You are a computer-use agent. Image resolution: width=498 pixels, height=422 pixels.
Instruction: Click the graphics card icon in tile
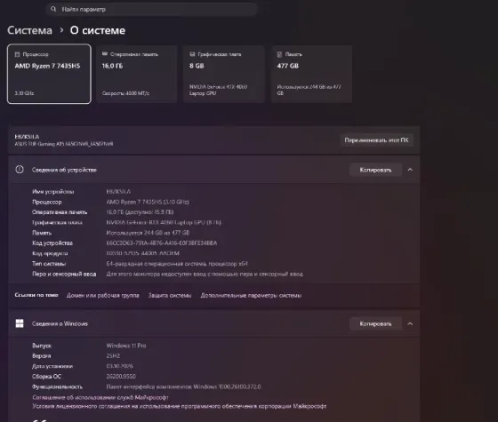[192, 54]
